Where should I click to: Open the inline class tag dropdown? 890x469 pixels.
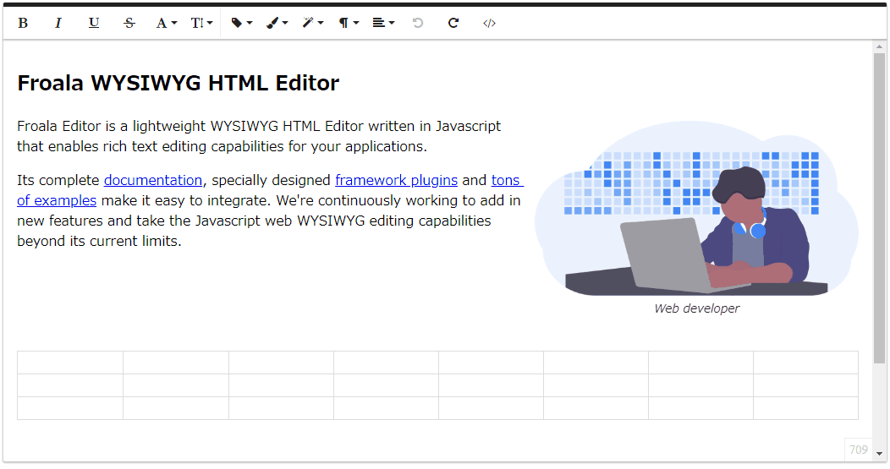[x=241, y=23]
